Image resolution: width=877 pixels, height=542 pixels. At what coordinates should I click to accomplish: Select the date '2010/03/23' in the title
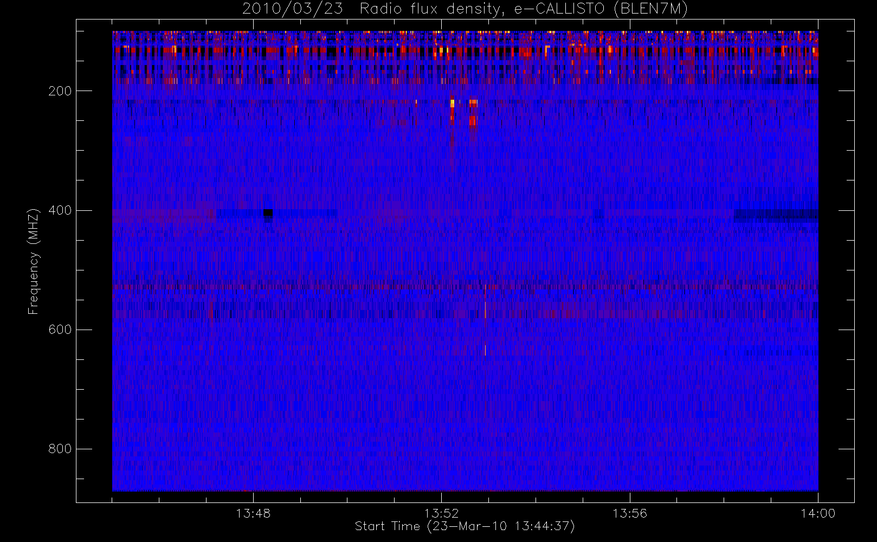click(292, 9)
